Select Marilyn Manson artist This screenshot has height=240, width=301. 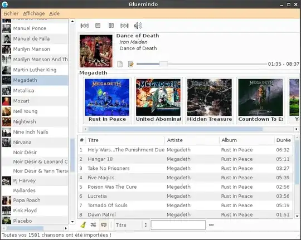tap(35, 49)
